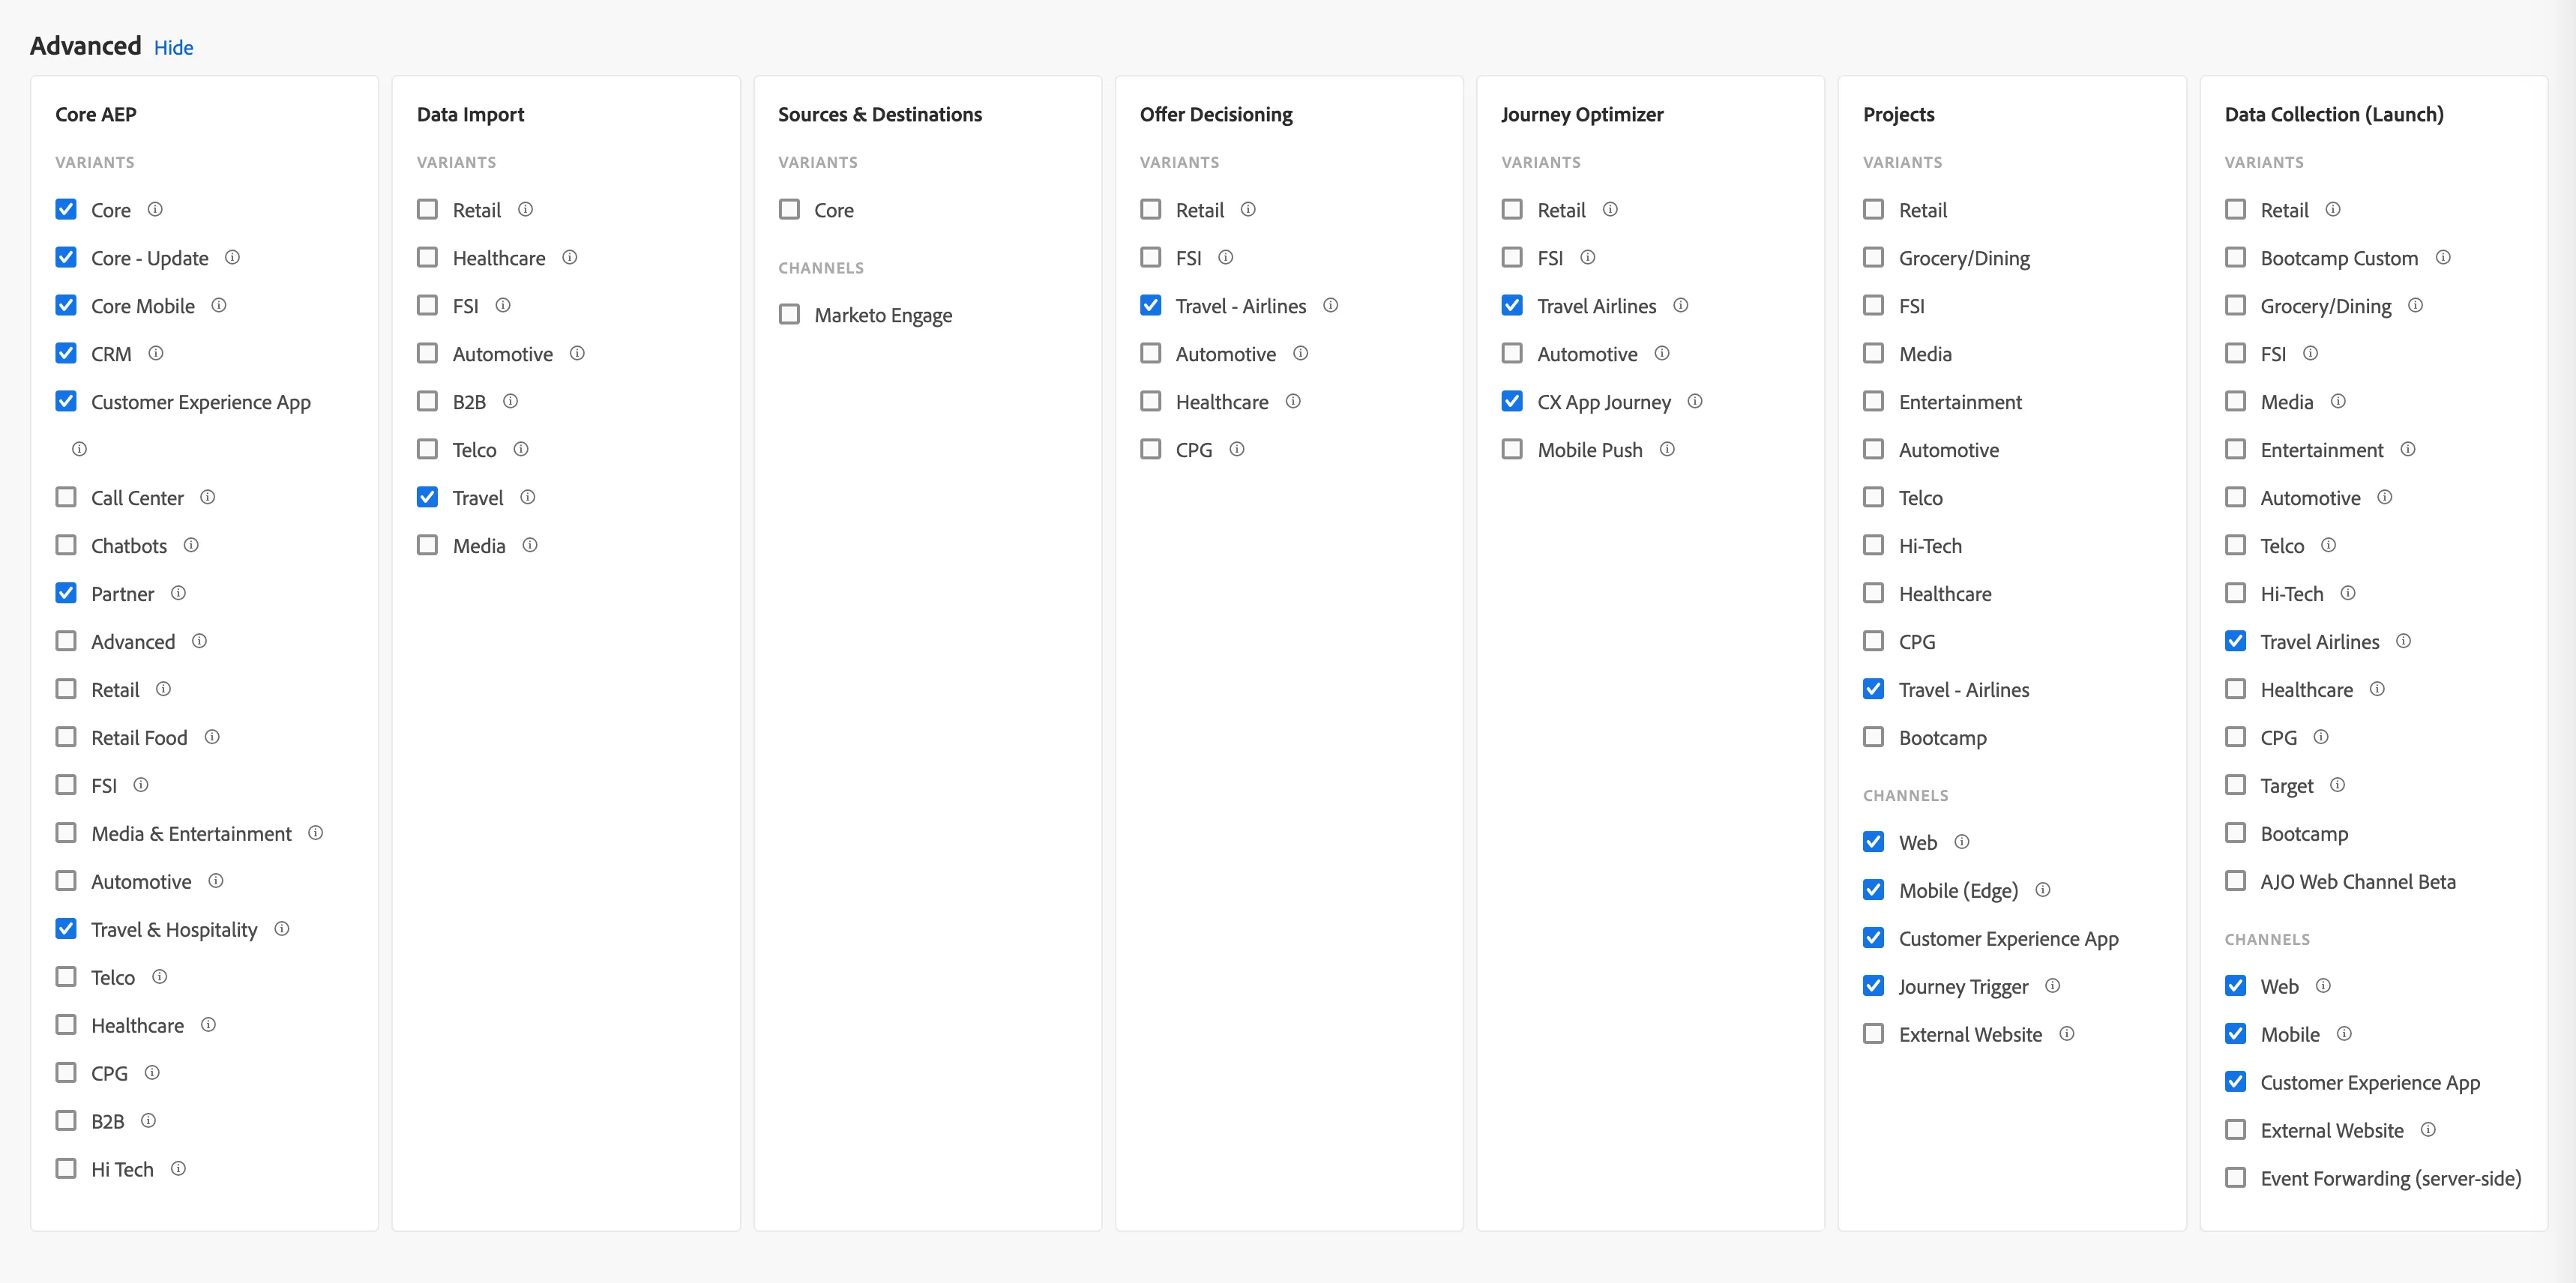Open info icon next to Chatbots
Viewport: 2576px width, 1283px height.
point(191,545)
